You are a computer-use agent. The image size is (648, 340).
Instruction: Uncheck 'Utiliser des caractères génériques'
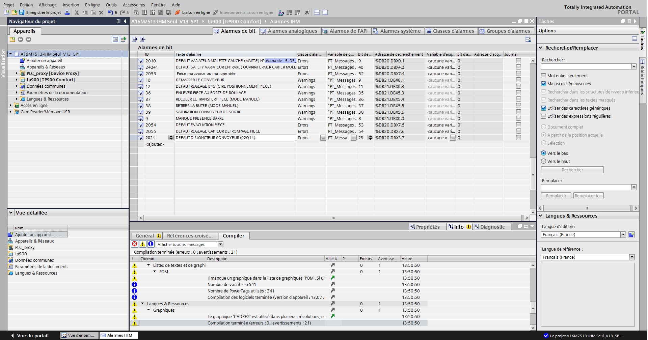coord(543,108)
